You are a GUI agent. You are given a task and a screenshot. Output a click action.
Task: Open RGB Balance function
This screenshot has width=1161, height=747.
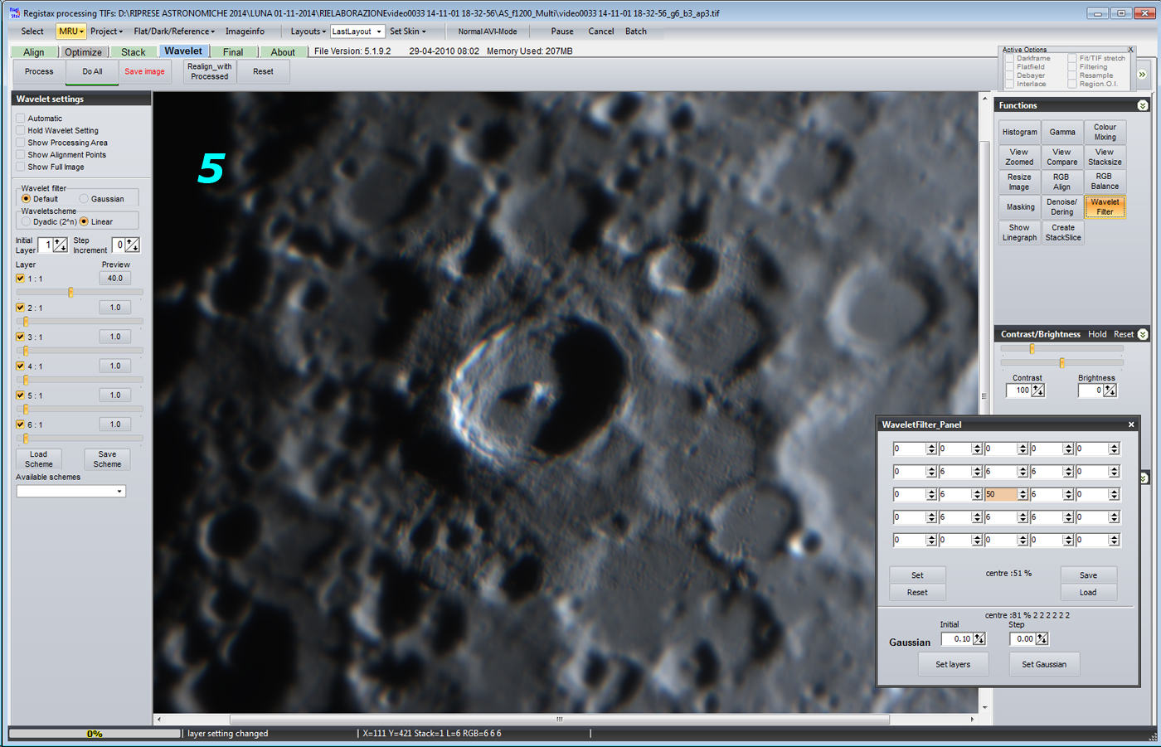(1105, 182)
